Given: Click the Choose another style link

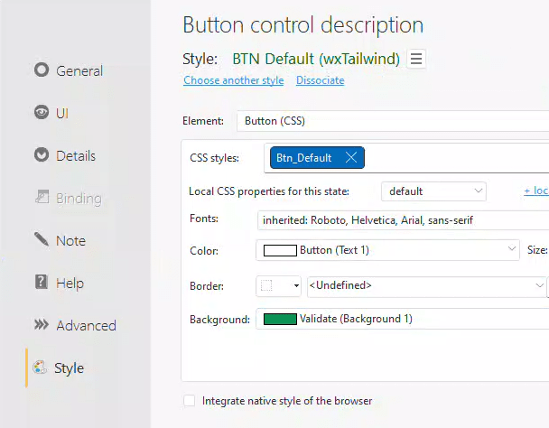Looking at the screenshot, I should pos(234,80).
